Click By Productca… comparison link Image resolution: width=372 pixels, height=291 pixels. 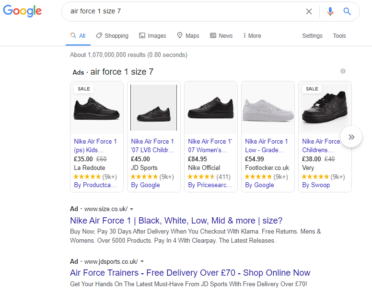[95, 185]
